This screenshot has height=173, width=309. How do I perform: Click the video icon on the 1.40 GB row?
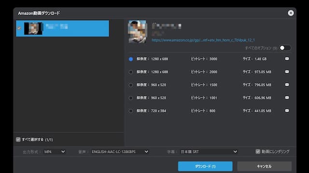(287, 59)
